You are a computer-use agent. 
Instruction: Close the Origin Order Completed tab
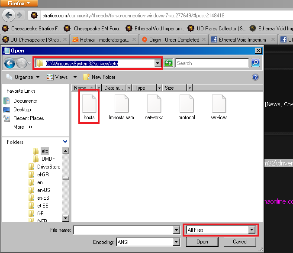pyautogui.click(x=204, y=39)
